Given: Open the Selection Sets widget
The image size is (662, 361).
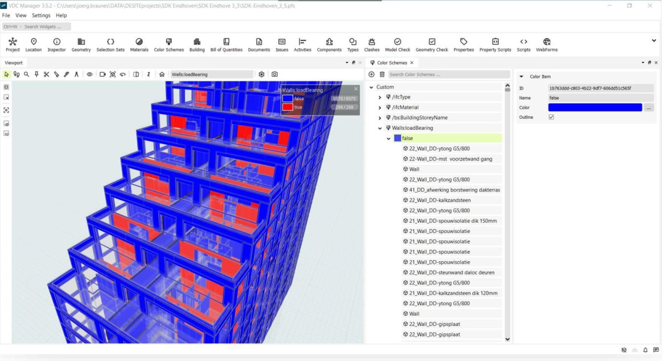Looking at the screenshot, I should click(x=110, y=45).
